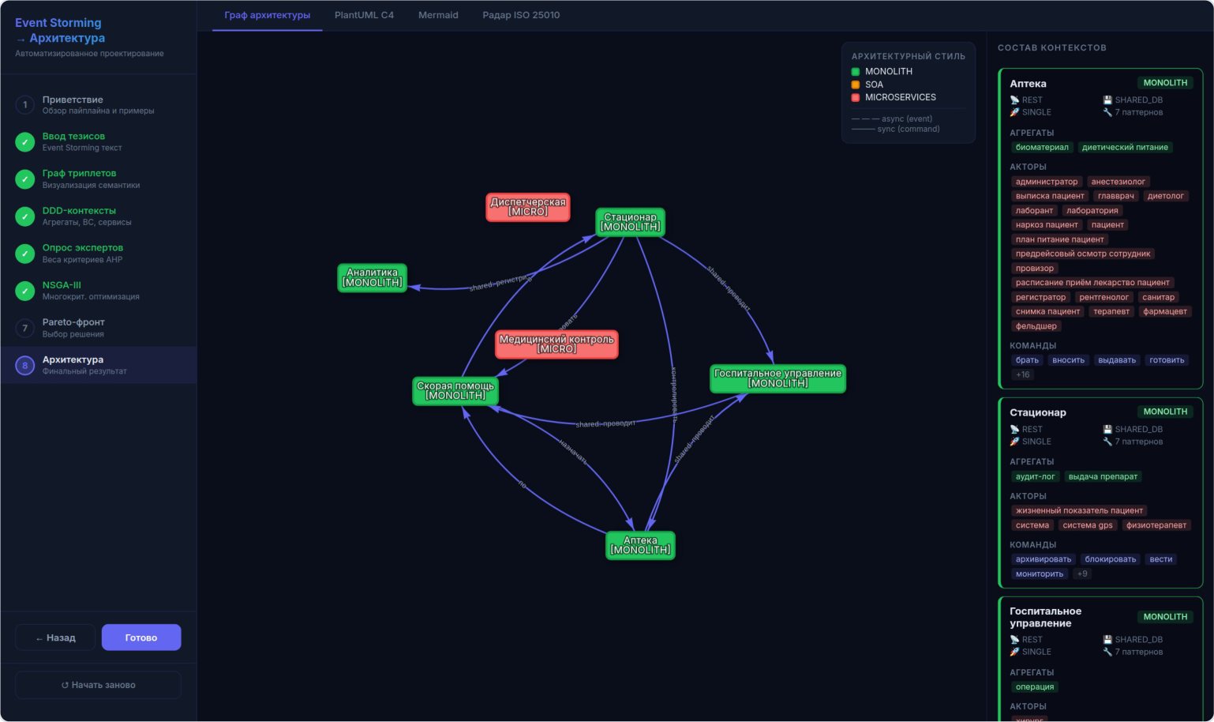This screenshot has height=722, width=1214.
Task: Click green checkmark next to Ввод тезисов
Action: pos(25,141)
